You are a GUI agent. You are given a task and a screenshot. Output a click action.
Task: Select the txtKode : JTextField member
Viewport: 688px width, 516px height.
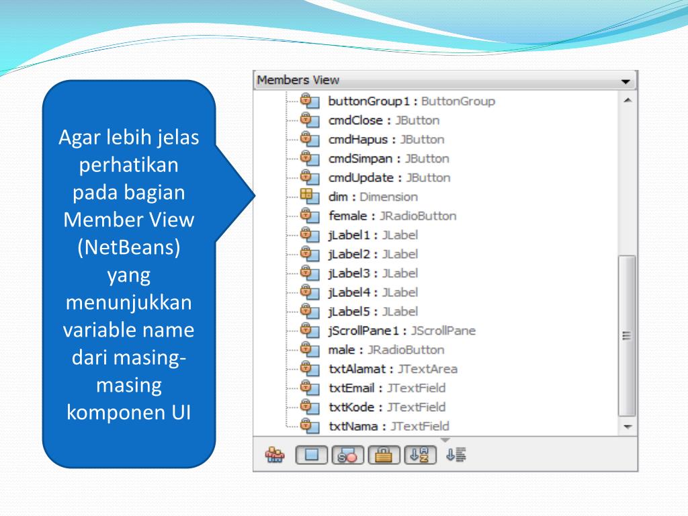pyautogui.click(x=387, y=407)
